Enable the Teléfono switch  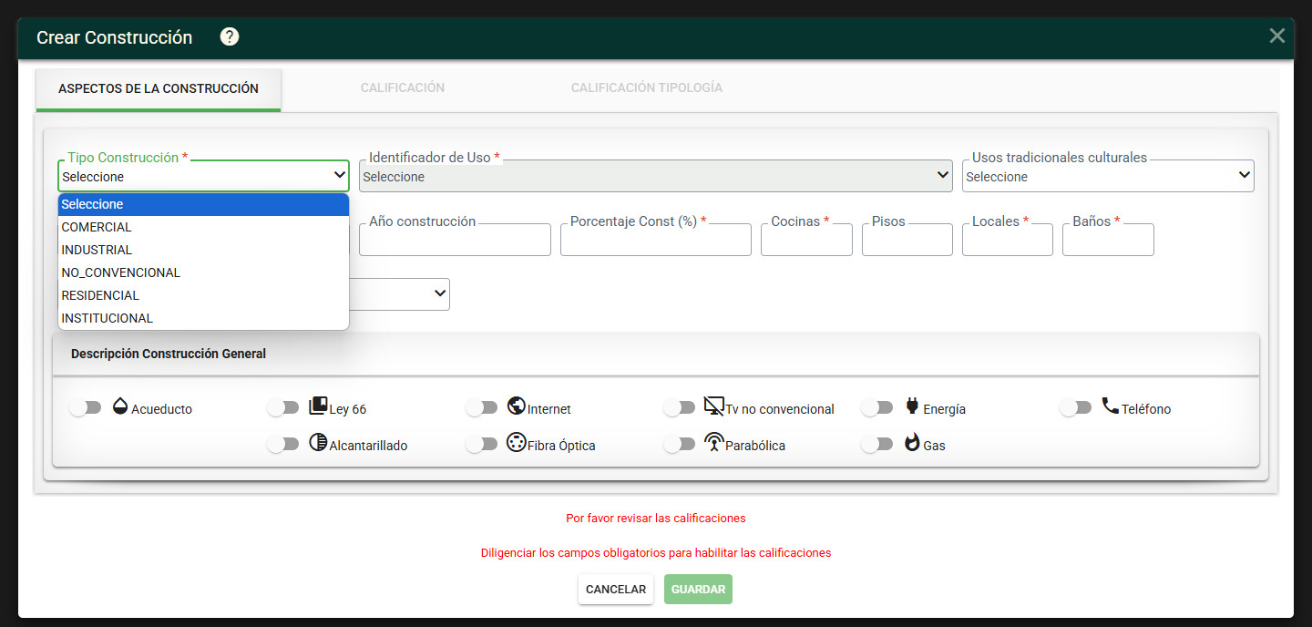pos(1076,408)
